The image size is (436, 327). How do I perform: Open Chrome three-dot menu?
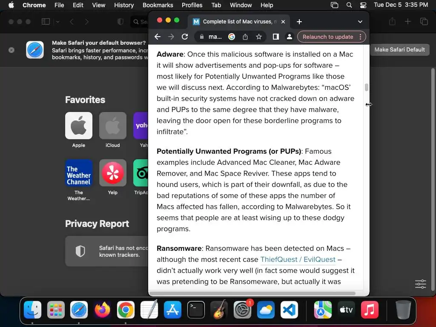click(x=360, y=37)
